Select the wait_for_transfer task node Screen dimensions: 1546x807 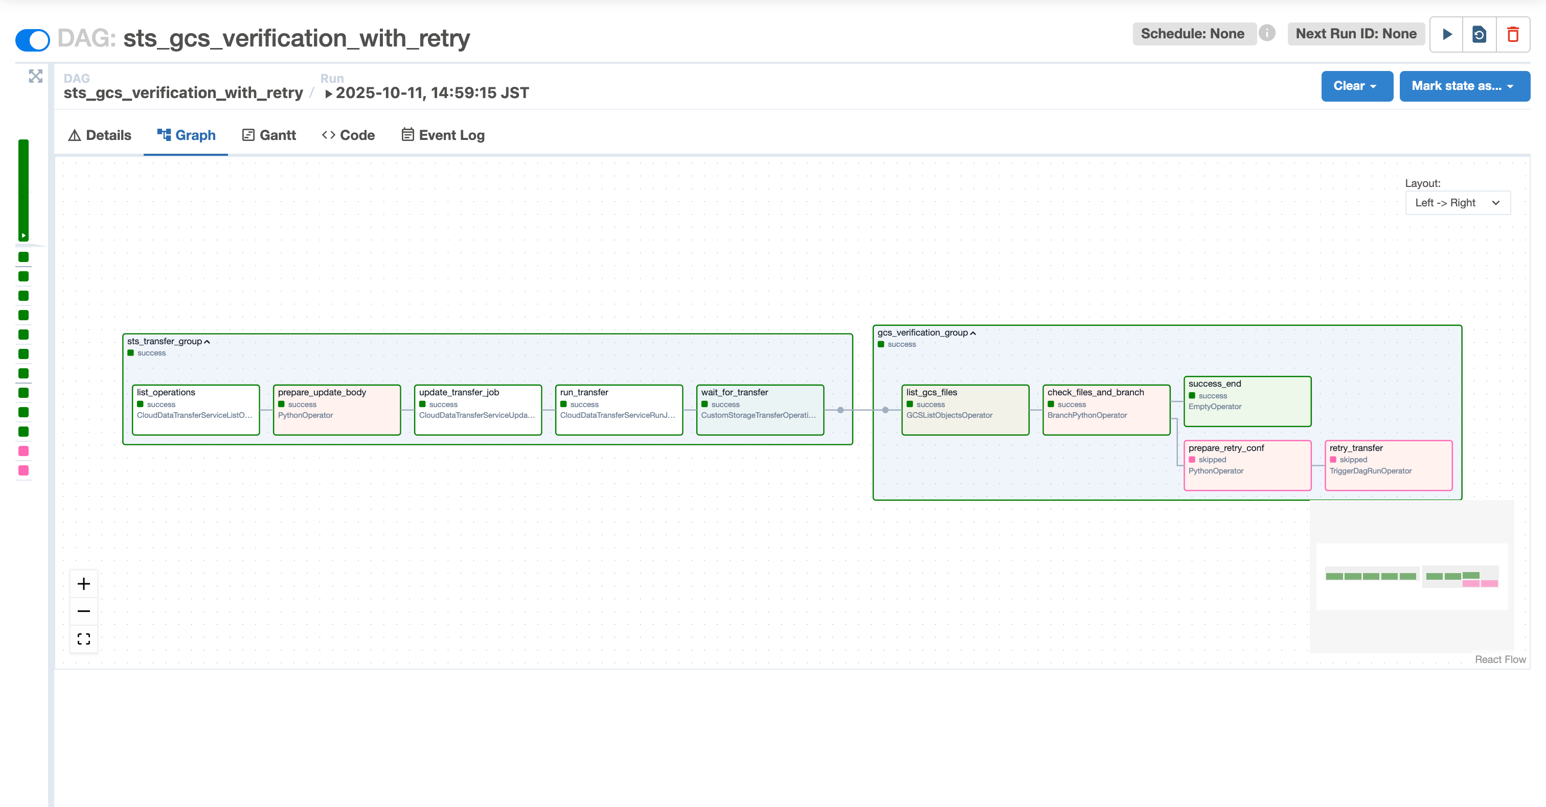point(760,410)
